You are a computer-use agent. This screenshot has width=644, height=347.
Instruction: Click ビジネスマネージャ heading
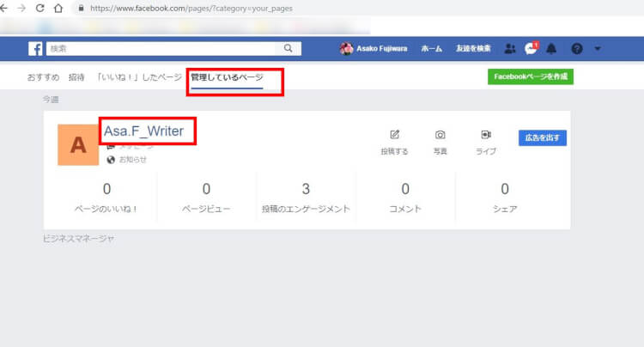(x=78, y=238)
